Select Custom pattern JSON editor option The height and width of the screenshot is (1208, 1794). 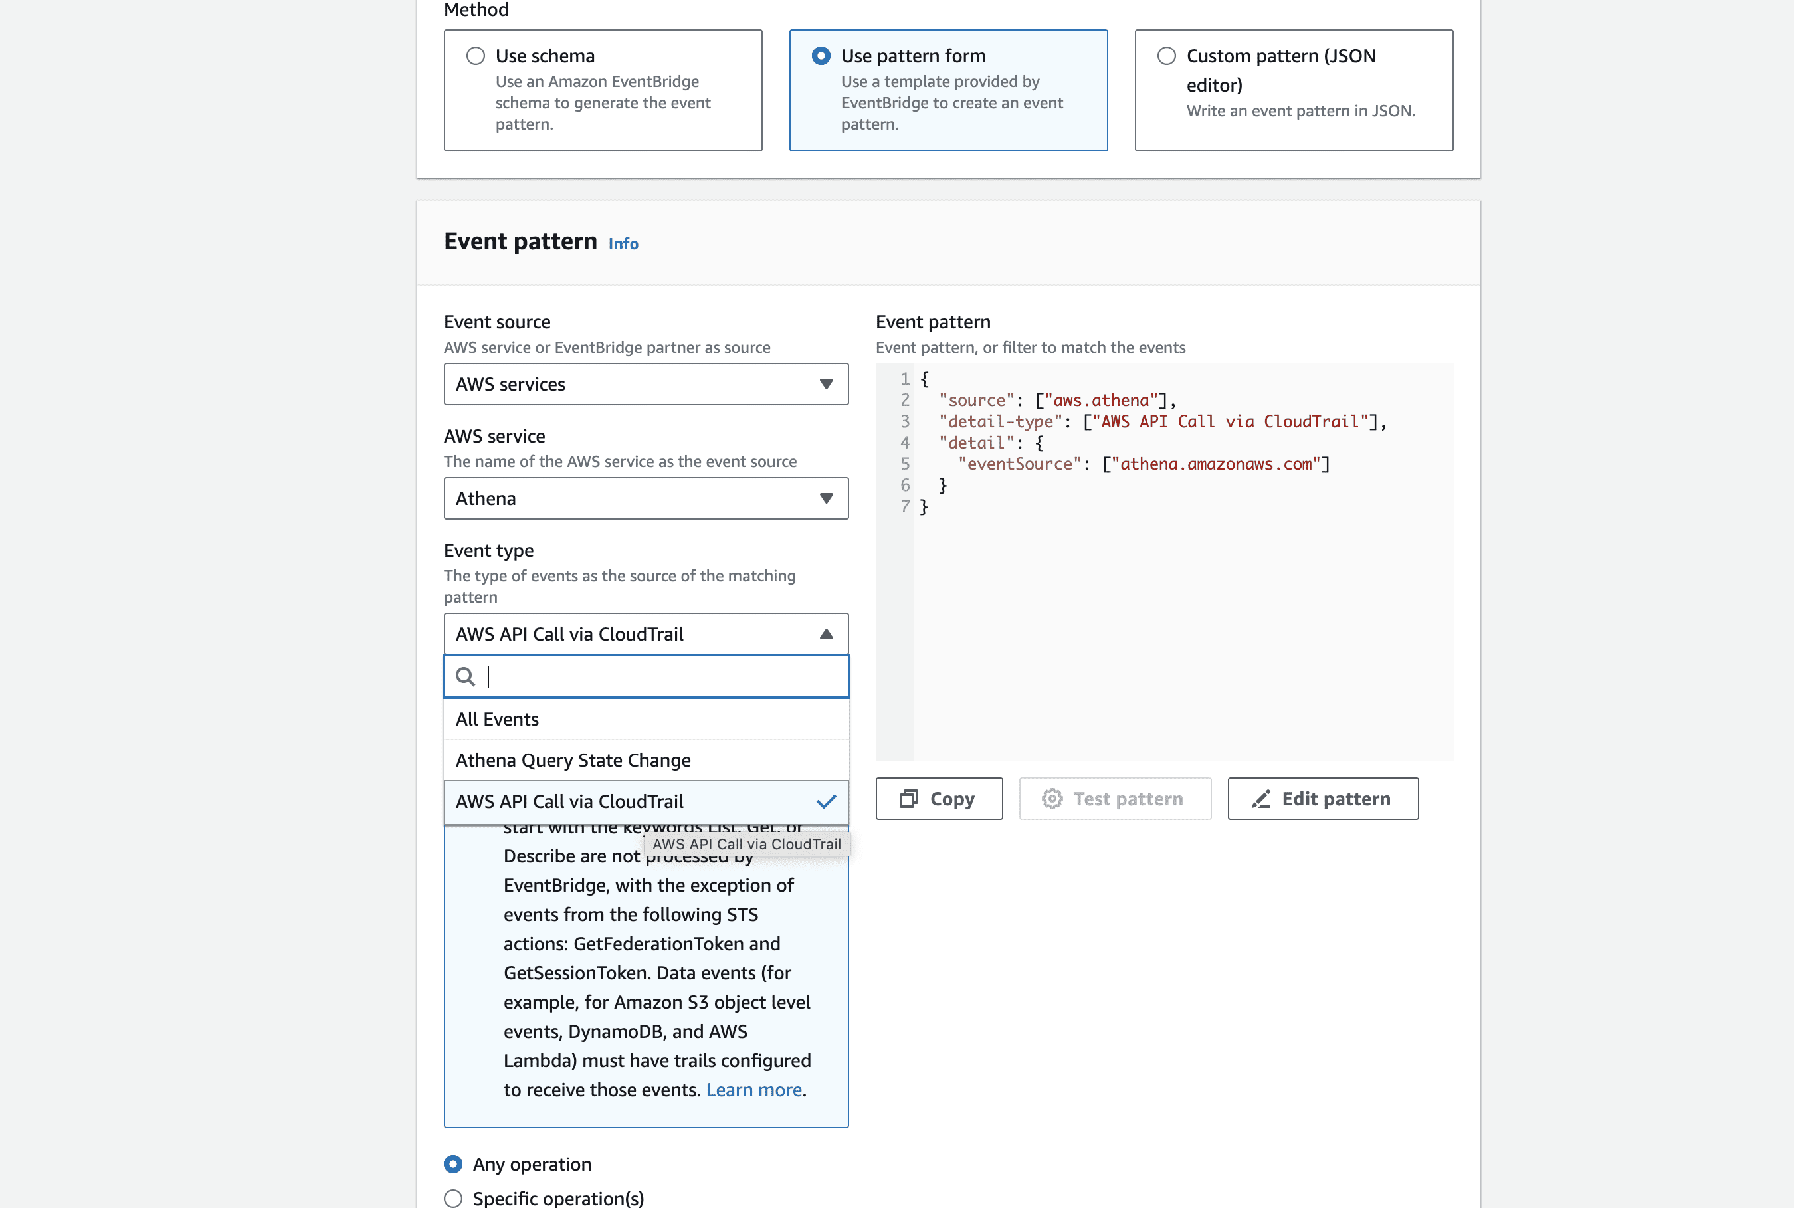pos(1166,55)
